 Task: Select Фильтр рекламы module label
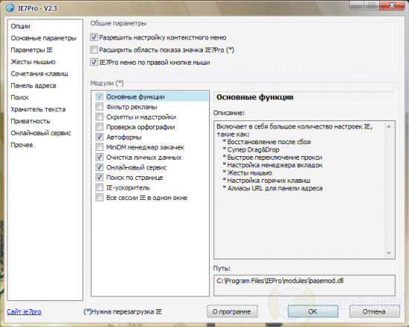click(132, 107)
